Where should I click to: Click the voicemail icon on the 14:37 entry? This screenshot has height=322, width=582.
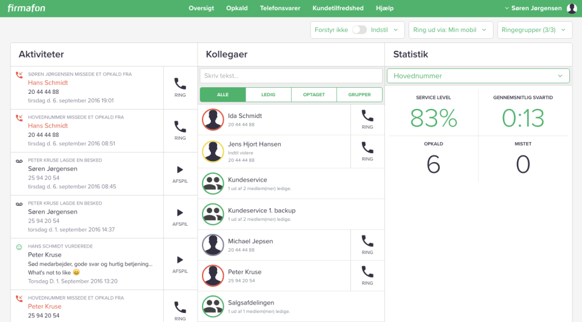click(x=19, y=204)
